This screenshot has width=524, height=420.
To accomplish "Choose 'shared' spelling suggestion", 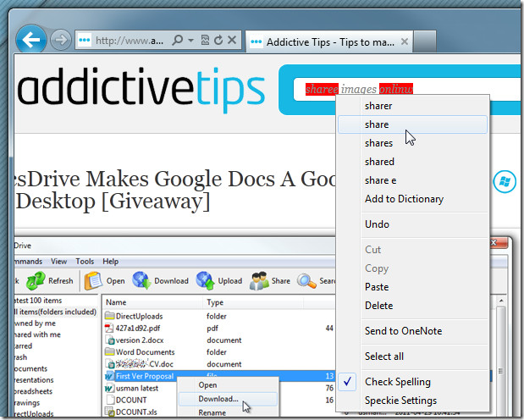I will (412, 162).
